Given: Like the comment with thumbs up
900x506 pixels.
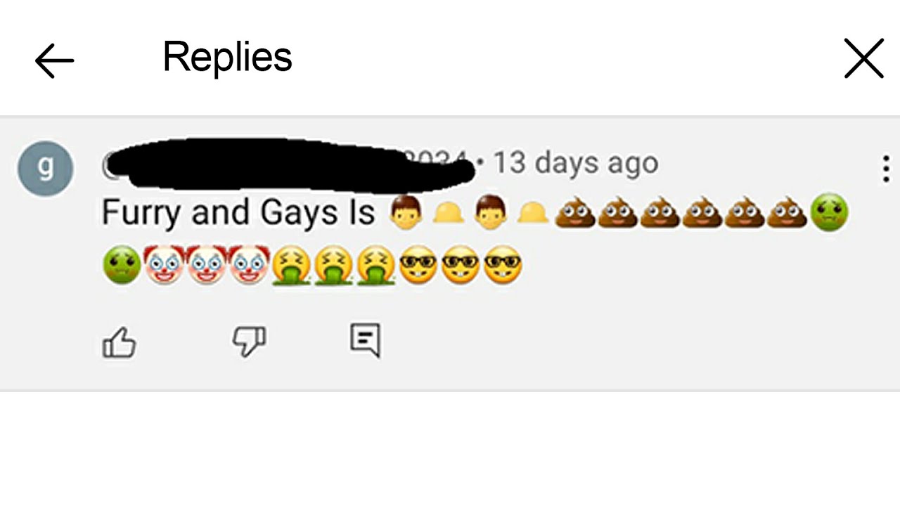Looking at the screenshot, I should pyautogui.click(x=120, y=342).
